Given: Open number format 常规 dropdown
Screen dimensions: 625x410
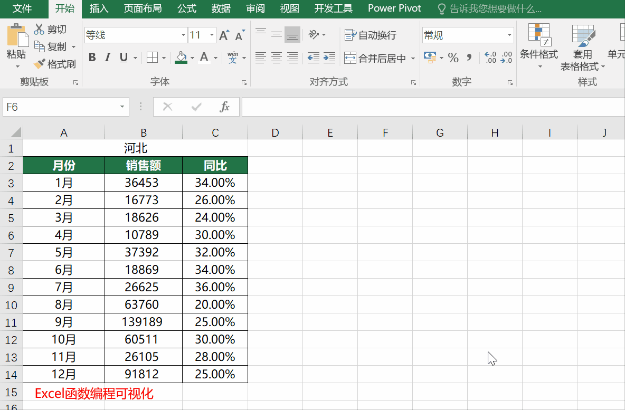Looking at the screenshot, I should click(x=509, y=35).
